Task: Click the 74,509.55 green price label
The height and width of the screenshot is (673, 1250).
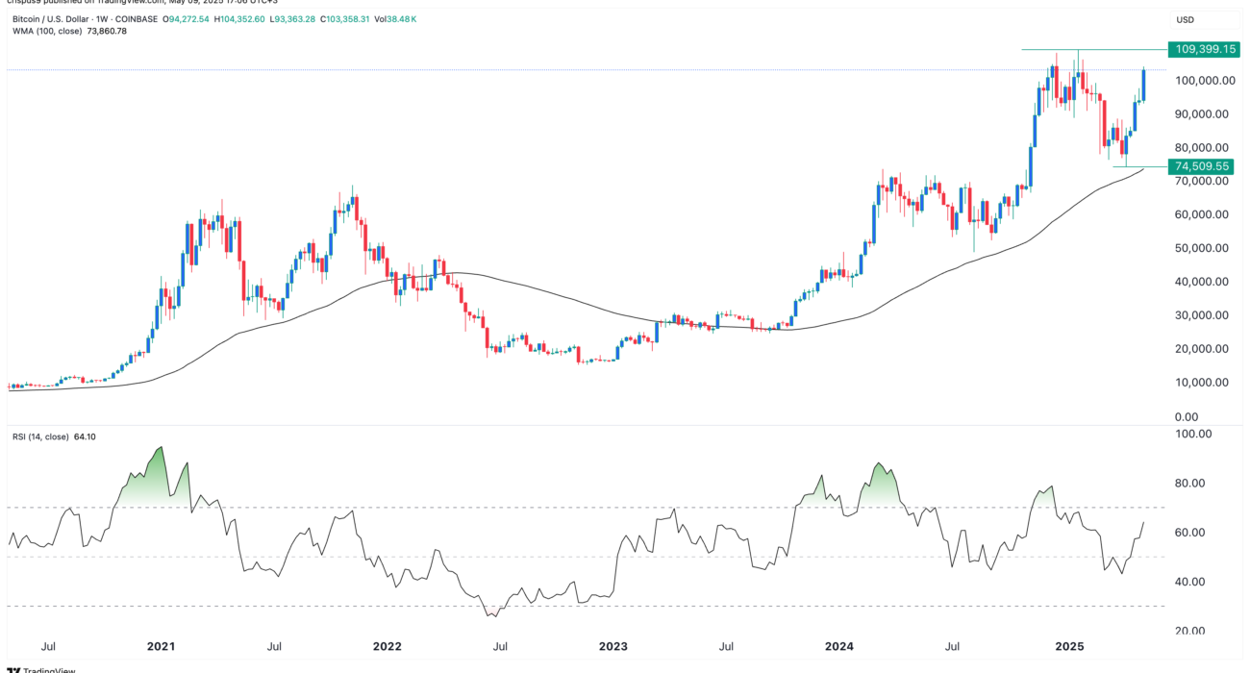Action: (x=1202, y=166)
